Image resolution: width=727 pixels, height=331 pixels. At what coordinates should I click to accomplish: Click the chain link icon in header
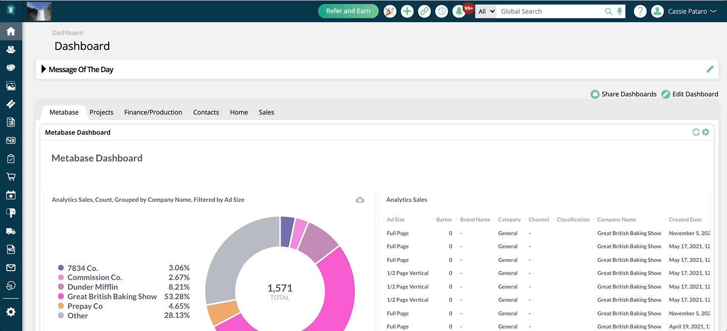click(424, 11)
